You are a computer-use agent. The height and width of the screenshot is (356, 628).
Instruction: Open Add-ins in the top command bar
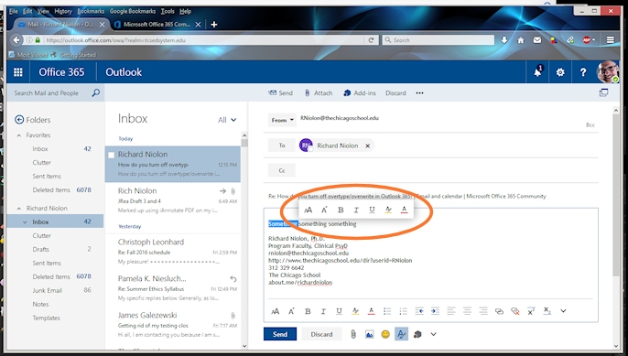click(360, 93)
